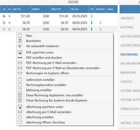Go to ANGEBOT in the right sidebar

[x=127, y=18]
